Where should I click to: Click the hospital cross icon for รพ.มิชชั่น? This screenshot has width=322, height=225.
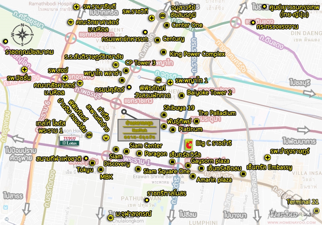[x=25, y=70]
